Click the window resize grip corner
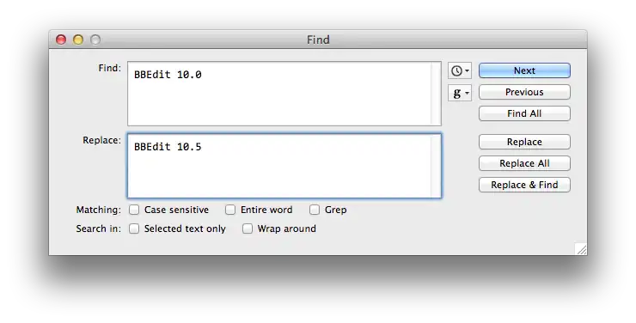Screen dimensions: 636x323 click(581, 249)
